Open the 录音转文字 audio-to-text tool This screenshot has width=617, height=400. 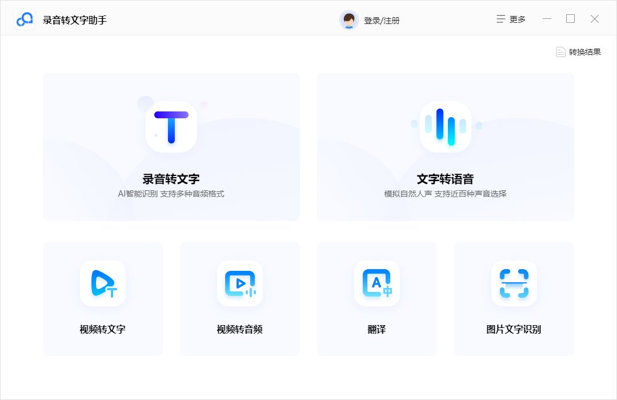click(171, 146)
